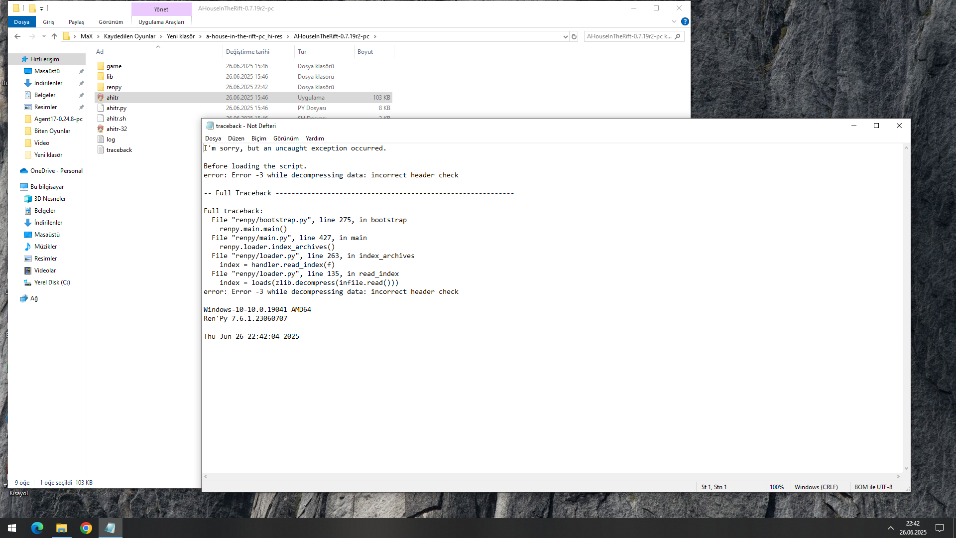Image resolution: width=956 pixels, height=538 pixels.
Task: Click Notepad horizontal scrollbar right arrow
Action: [x=898, y=477]
